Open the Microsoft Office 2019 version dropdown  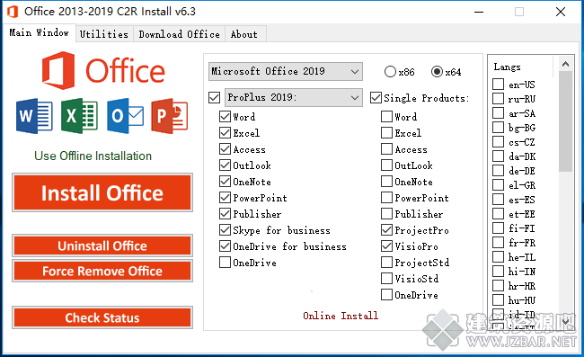[286, 71]
